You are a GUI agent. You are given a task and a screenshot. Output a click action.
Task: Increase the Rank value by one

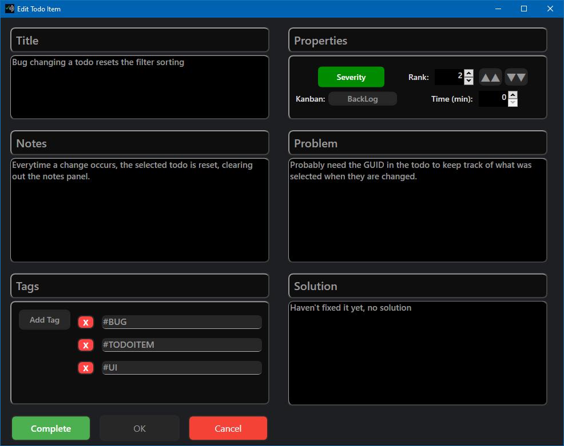468,73
